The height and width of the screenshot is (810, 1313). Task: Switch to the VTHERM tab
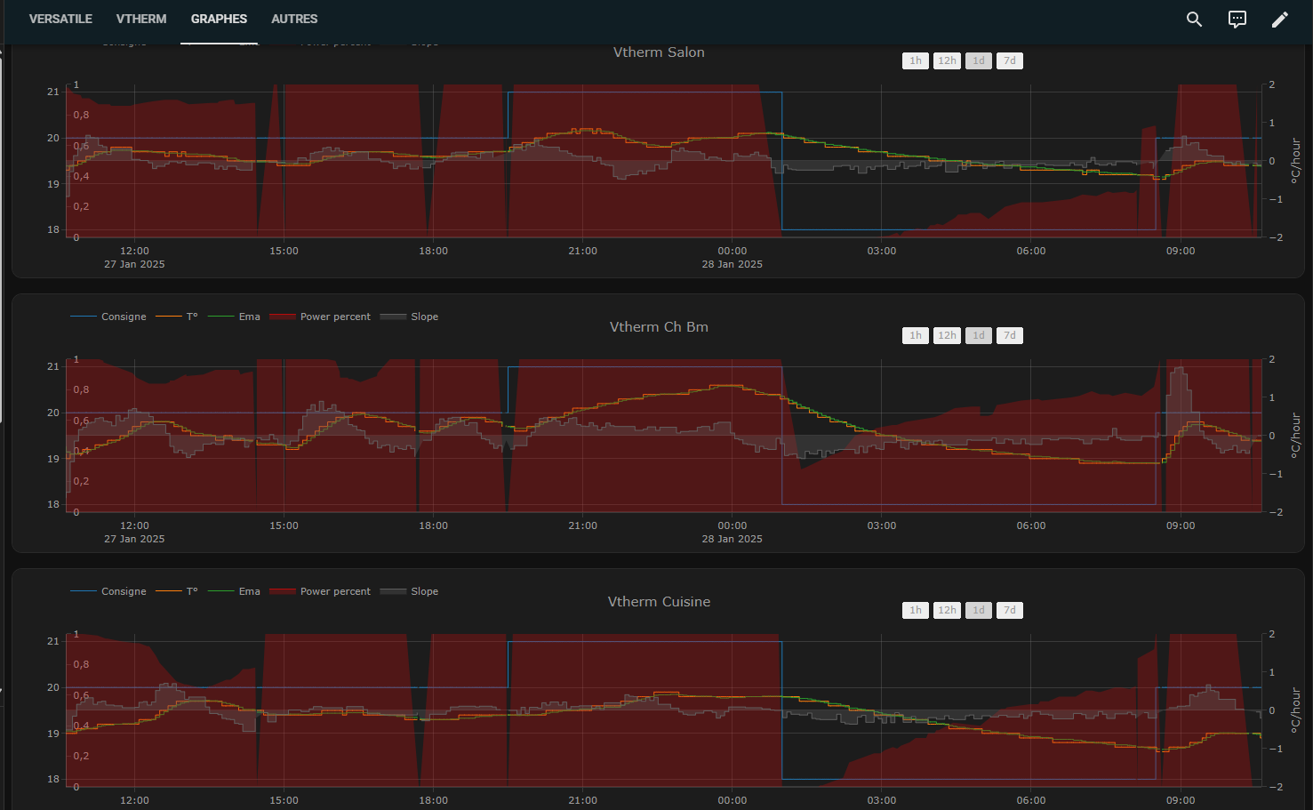[x=141, y=19]
